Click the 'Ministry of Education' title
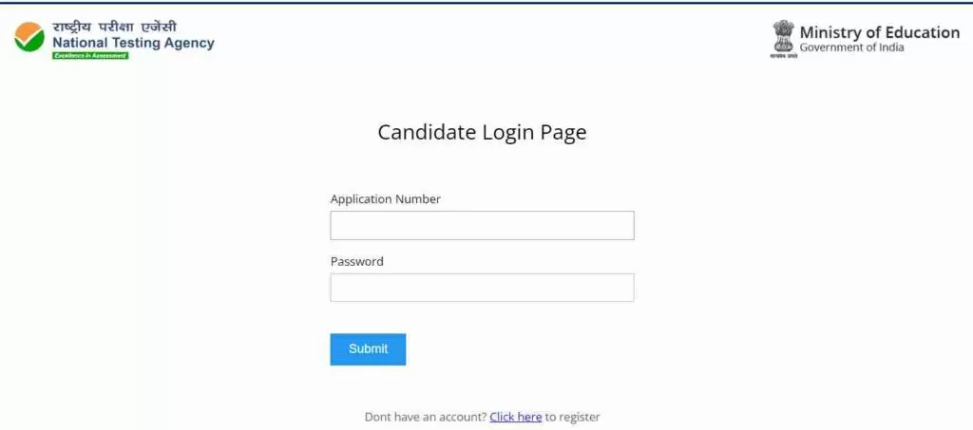This screenshot has height=430, width=973. pyautogui.click(x=879, y=32)
